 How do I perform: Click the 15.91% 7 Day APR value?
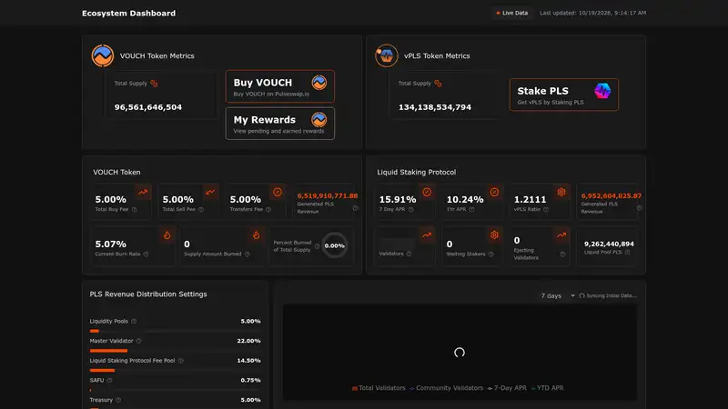(x=398, y=199)
